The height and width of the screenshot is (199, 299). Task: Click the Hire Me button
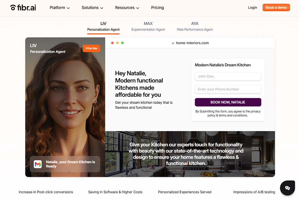coord(91,49)
